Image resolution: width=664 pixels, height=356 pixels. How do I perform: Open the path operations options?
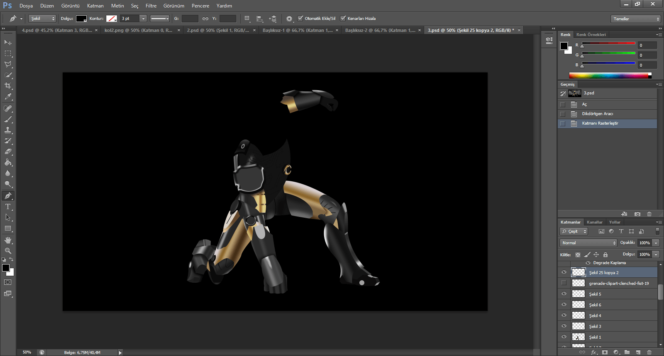coord(247,19)
